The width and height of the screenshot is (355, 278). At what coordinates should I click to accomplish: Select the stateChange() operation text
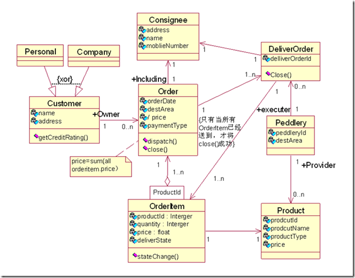tap(158, 257)
